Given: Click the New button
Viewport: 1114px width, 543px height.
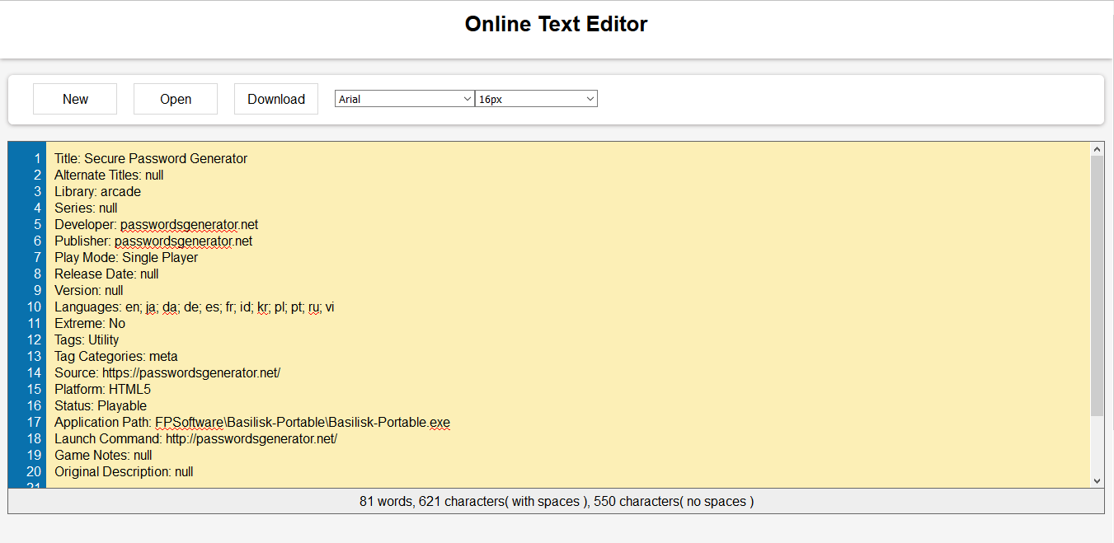Looking at the screenshot, I should point(75,99).
